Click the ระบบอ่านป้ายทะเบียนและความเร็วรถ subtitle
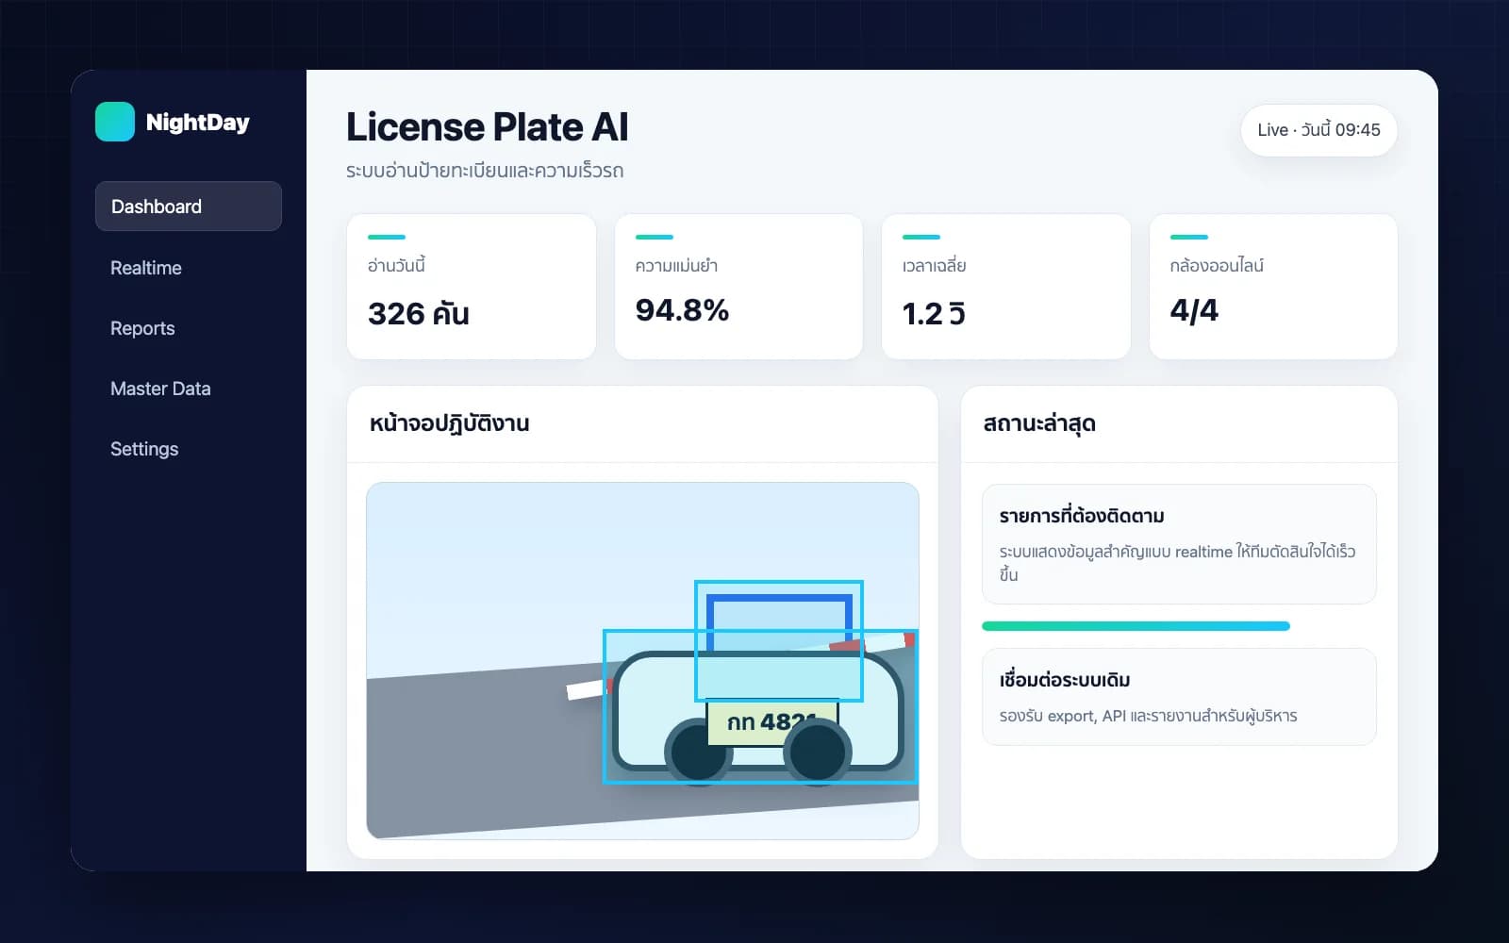The width and height of the screenshot is (1509, 943). tap(485, 171)
